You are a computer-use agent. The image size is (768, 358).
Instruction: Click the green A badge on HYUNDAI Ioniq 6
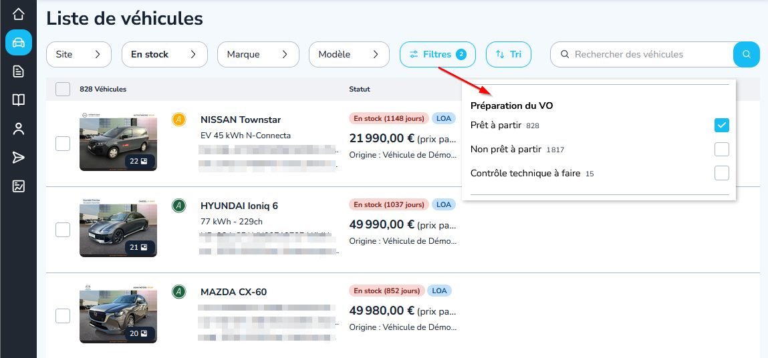point(178,205)
